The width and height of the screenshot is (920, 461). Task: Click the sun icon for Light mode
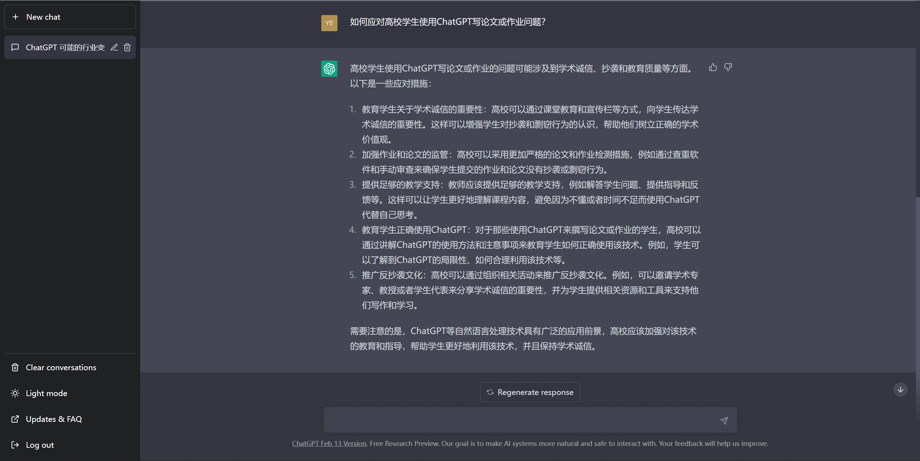pyautogui.click(x=15, y=393)
